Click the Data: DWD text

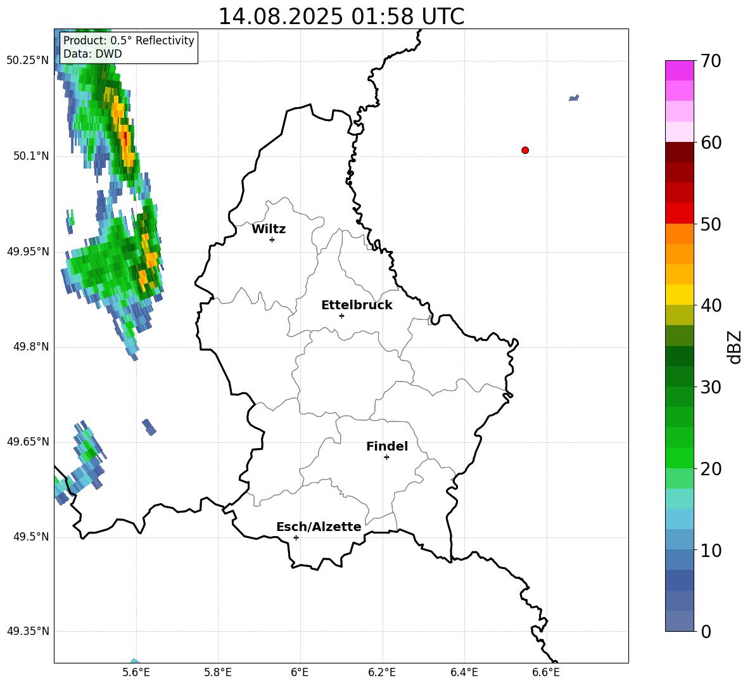pyautogui.click(x=92, y=54)
